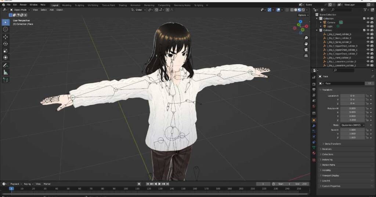Open the Global transform orientation dropdown

click(138, 10)
